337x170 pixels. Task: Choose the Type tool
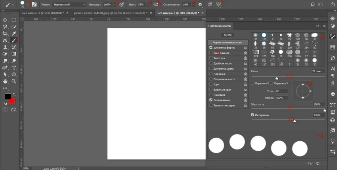[13, 67]
